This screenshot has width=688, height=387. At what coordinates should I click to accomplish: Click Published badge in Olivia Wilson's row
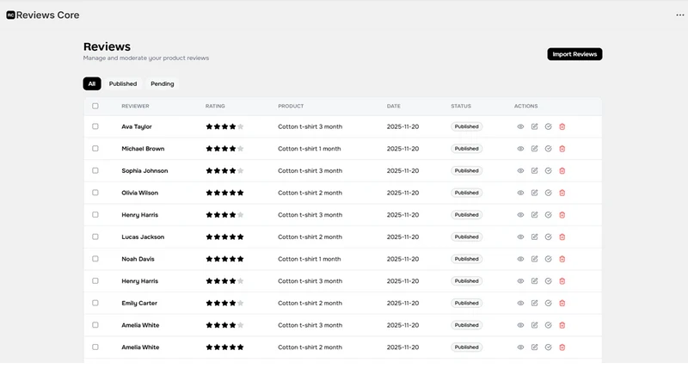tap(466, 193)
